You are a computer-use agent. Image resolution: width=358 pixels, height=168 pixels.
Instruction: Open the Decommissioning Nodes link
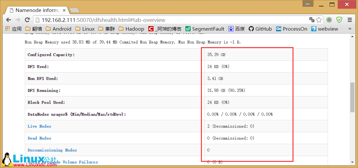(52, 150)
